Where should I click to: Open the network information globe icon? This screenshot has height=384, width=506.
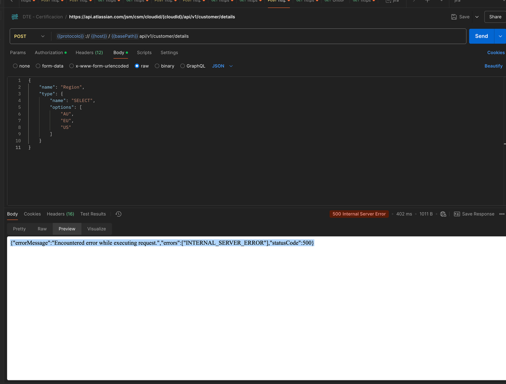443,214
